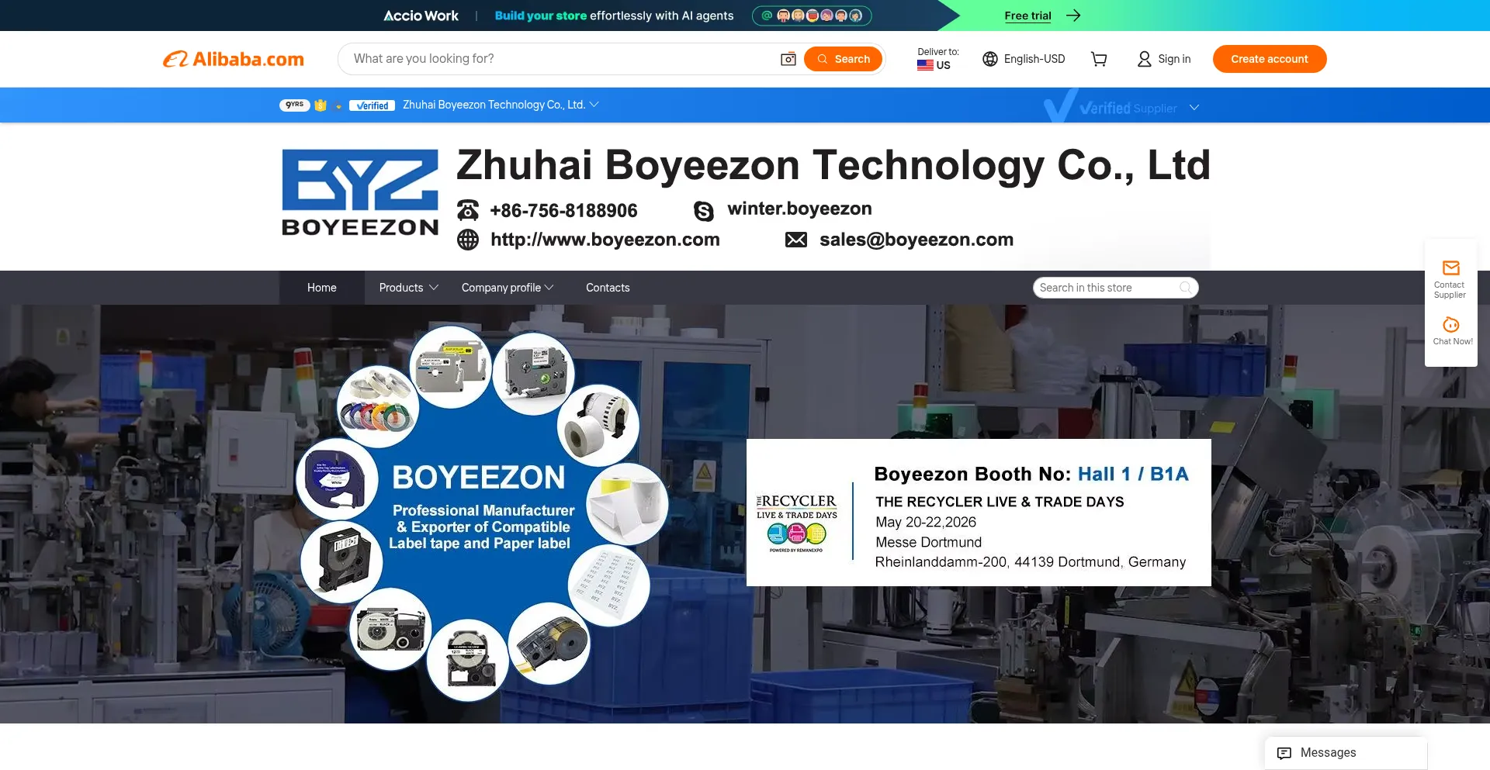
Task: Click the yellow-tape black cartridge thumbnail
Action: click(550, 644)
